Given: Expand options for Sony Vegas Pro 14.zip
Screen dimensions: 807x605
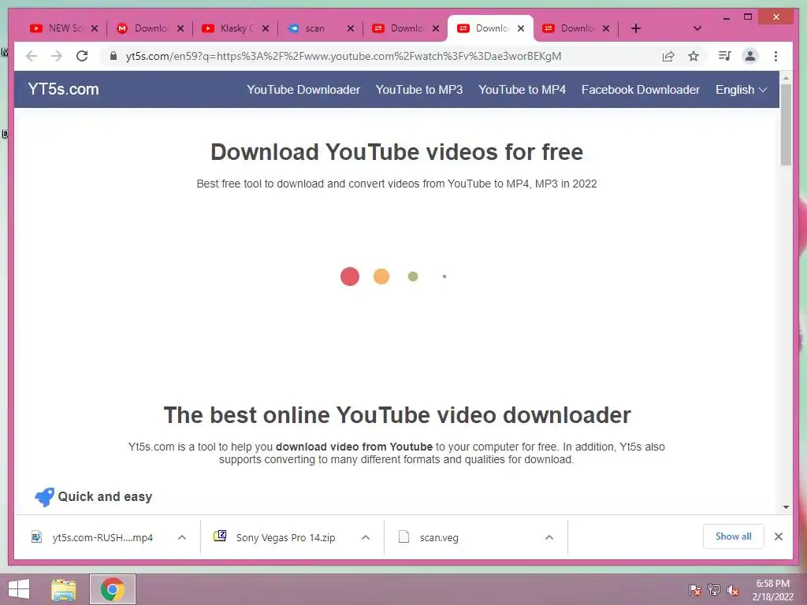Looking at the screenshot, I should point(366,537).
